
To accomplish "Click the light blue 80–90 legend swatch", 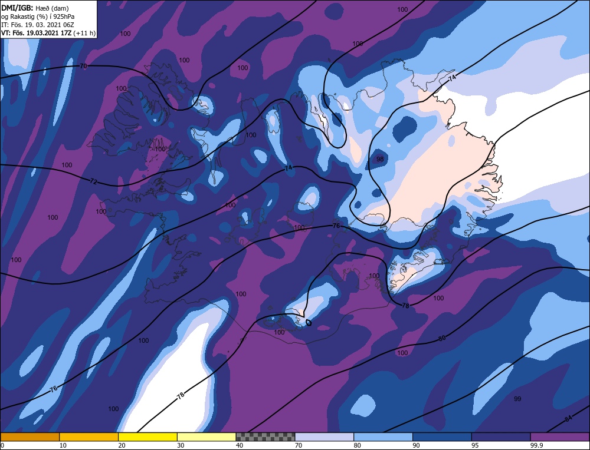I will tap(383, 436).
